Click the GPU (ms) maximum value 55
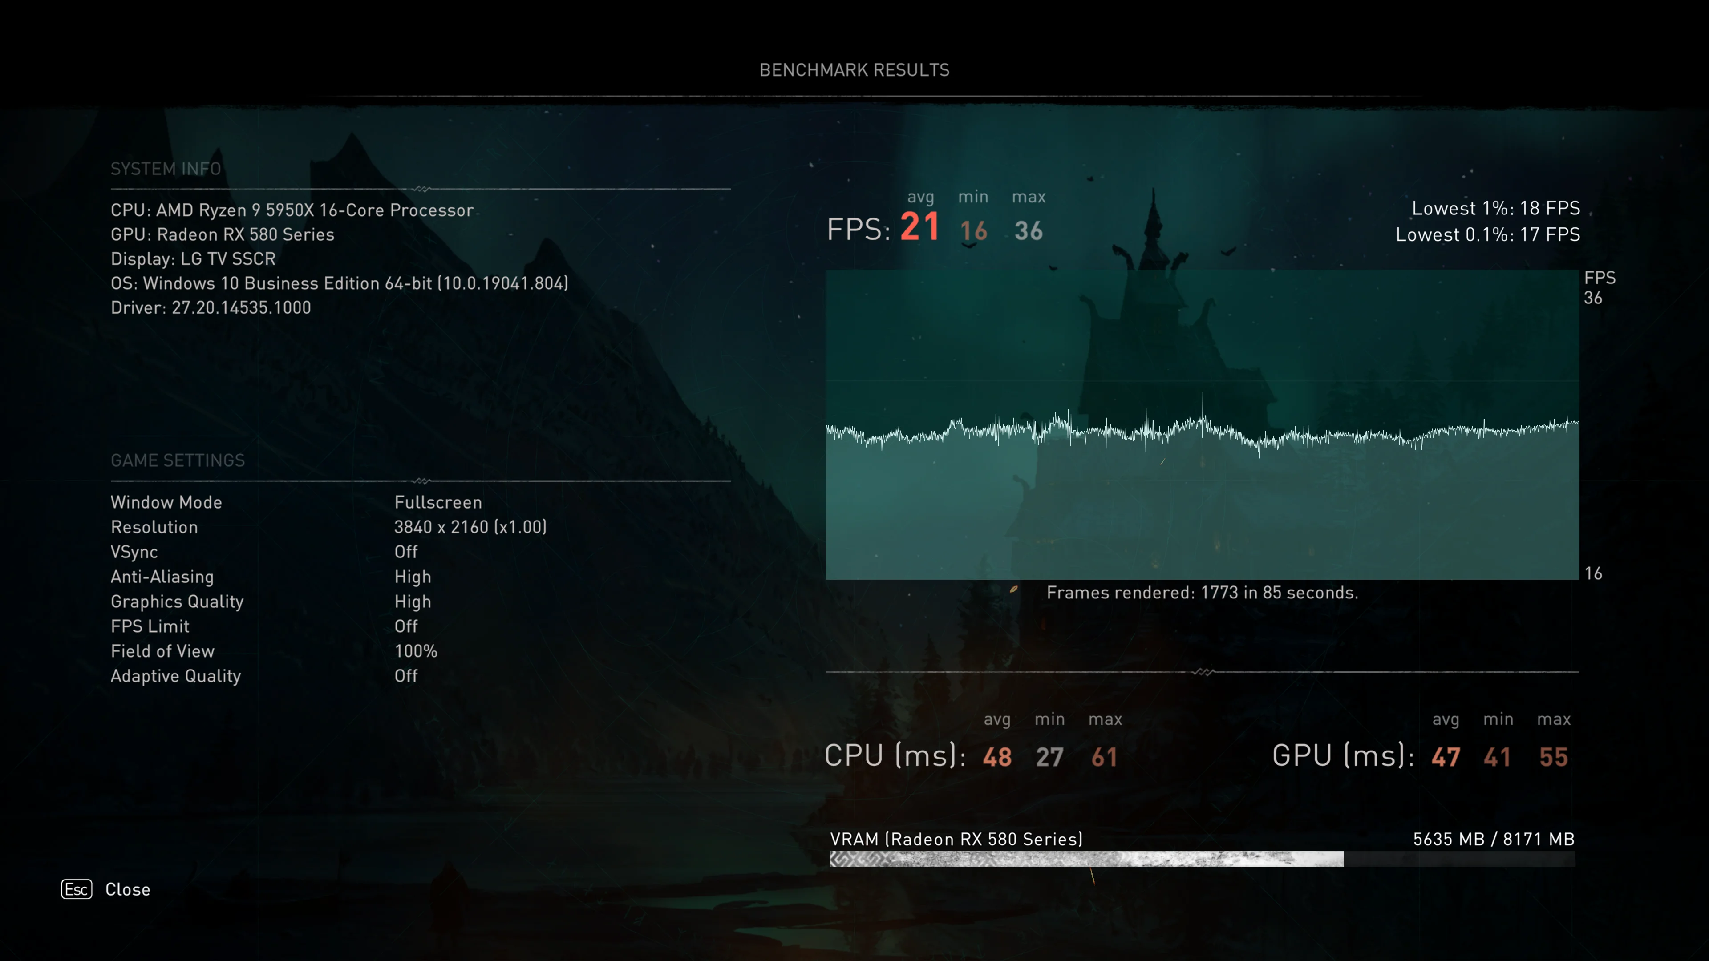This screenshot has height=961, width=1709. 1554,757
